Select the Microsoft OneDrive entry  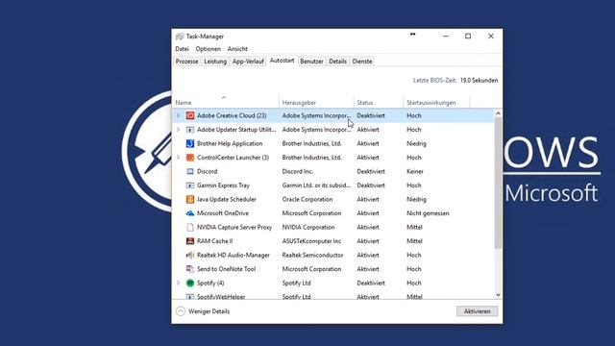tap(223, 213)
